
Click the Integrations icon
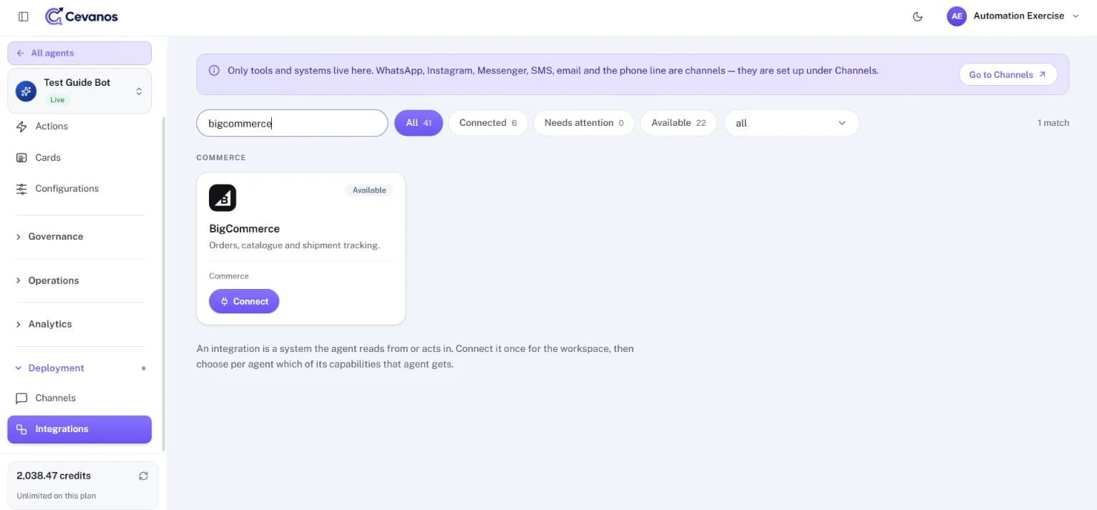point(21,429)
